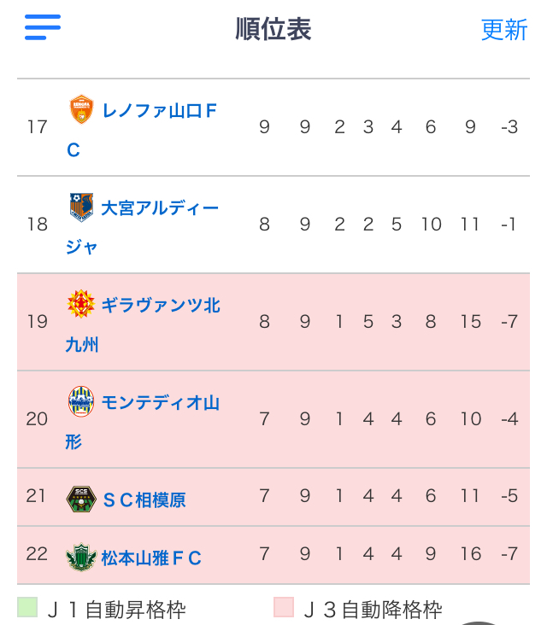Open レノファ山口ＦＣ team link

[x=159, y=111]
